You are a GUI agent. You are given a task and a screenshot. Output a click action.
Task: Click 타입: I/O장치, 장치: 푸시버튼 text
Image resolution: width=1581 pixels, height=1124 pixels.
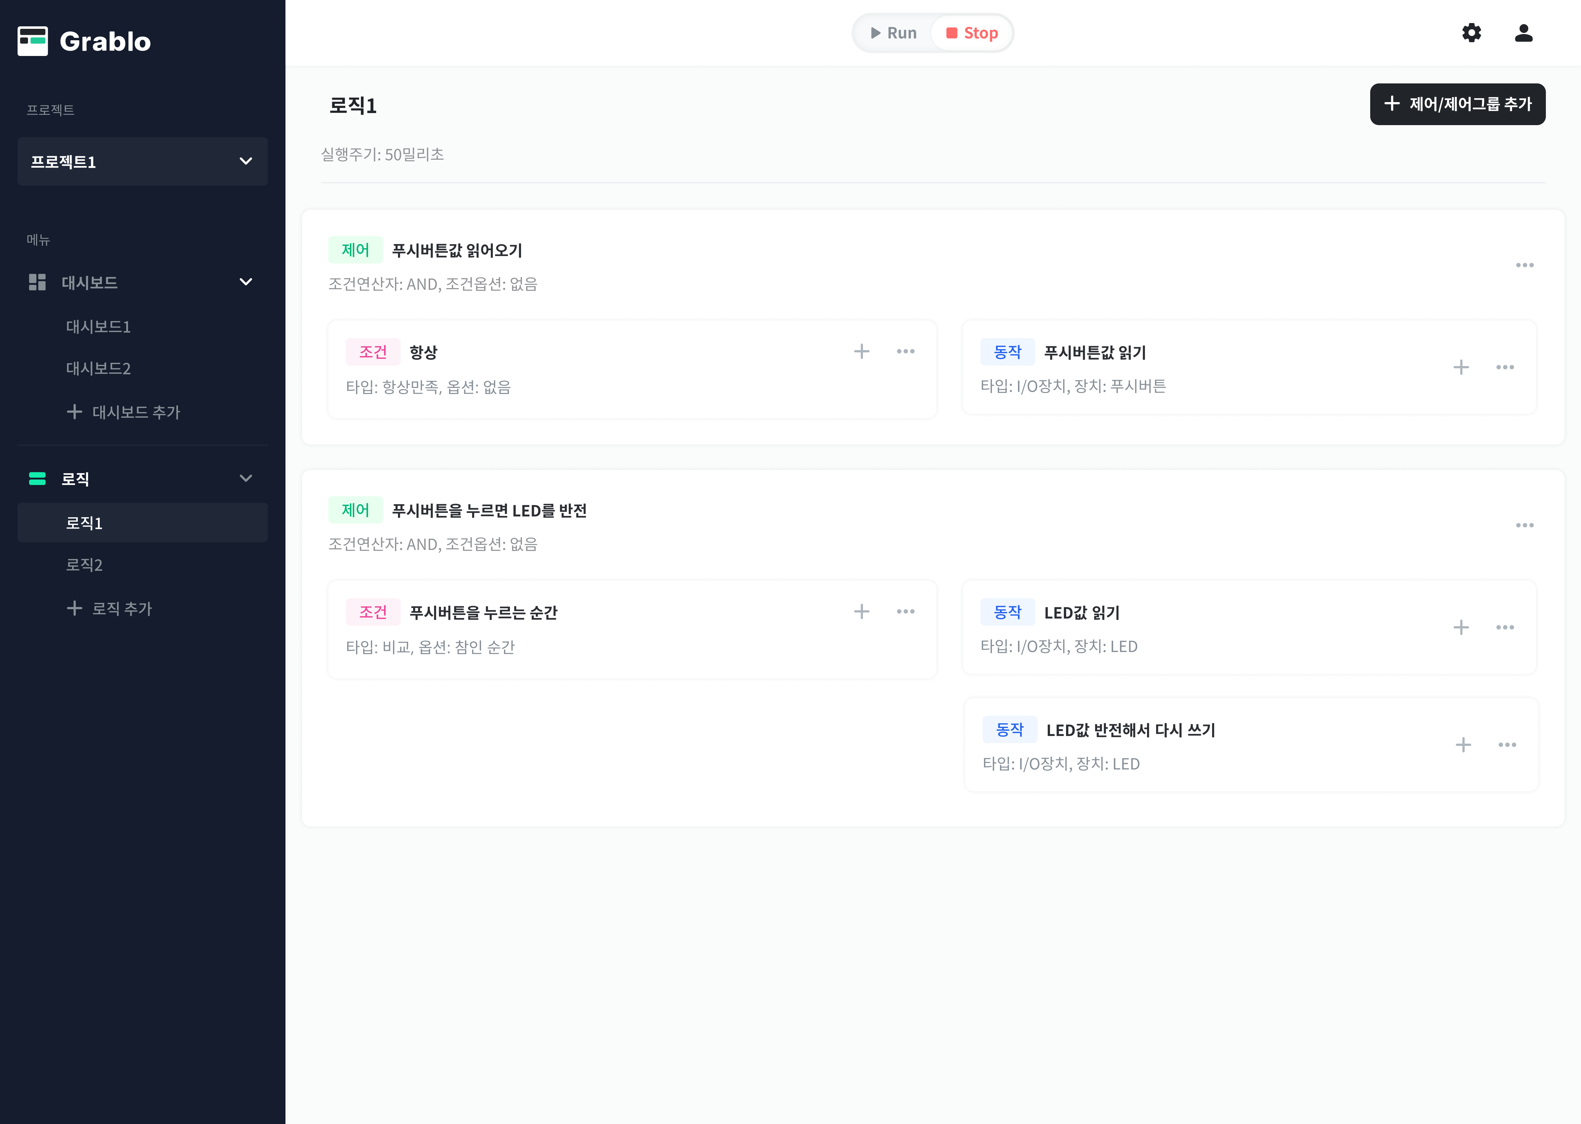1073,386
